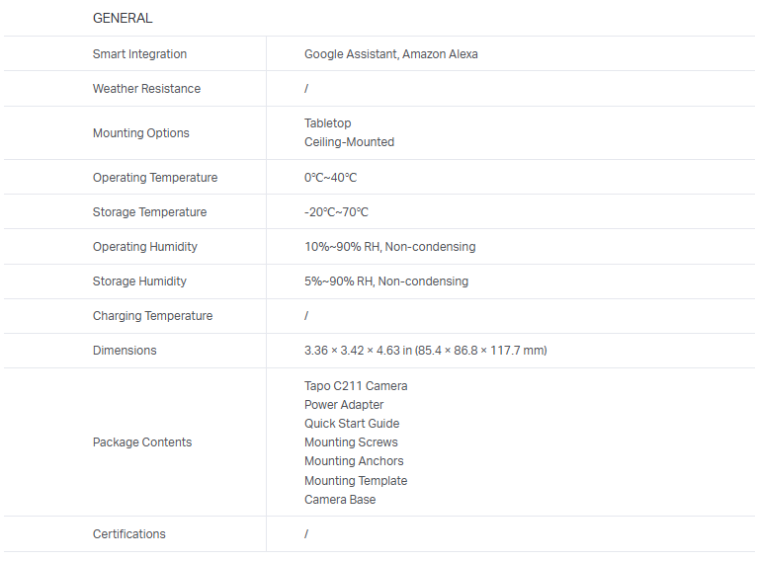Select the Ceiling-Mounted option text

click(x=349, y=142)
